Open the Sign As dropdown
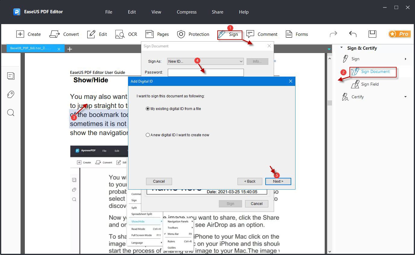The height and width of the screenshot is (255, 415). [206, 61]
